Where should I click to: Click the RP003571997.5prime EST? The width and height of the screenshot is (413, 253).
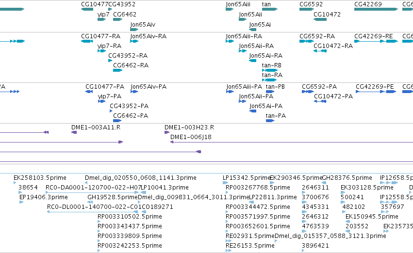tap(258, 217)
